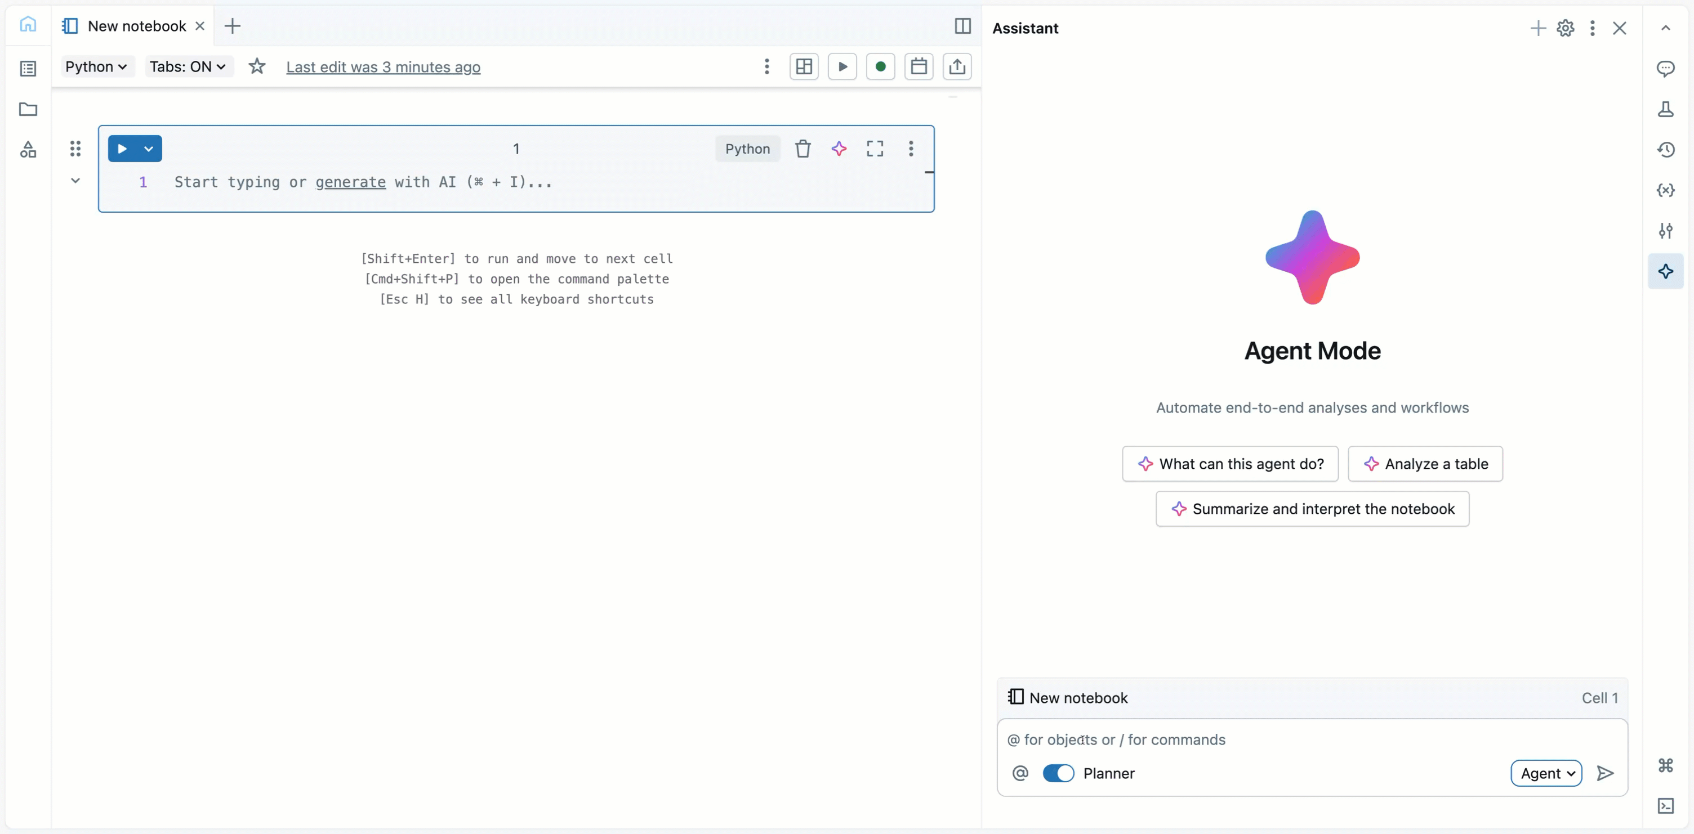Star the notebook as a favorite
Viewport: 1694px width, 834px height.
[257, 66]
